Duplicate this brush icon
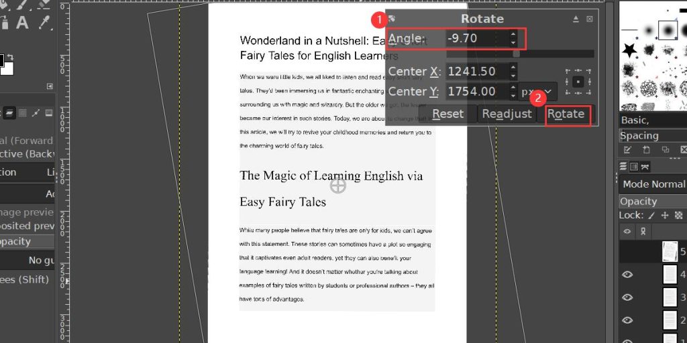The width and height of the screenshot is (687, 343). point(665,150)
